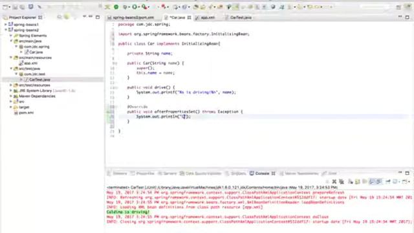
Task: Switch to the CarTest.java editor tab
Action: [x=239, y=17]
